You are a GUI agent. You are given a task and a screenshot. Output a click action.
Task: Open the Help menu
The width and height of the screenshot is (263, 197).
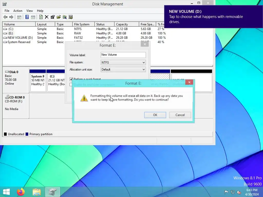click(x=40, y=11)
